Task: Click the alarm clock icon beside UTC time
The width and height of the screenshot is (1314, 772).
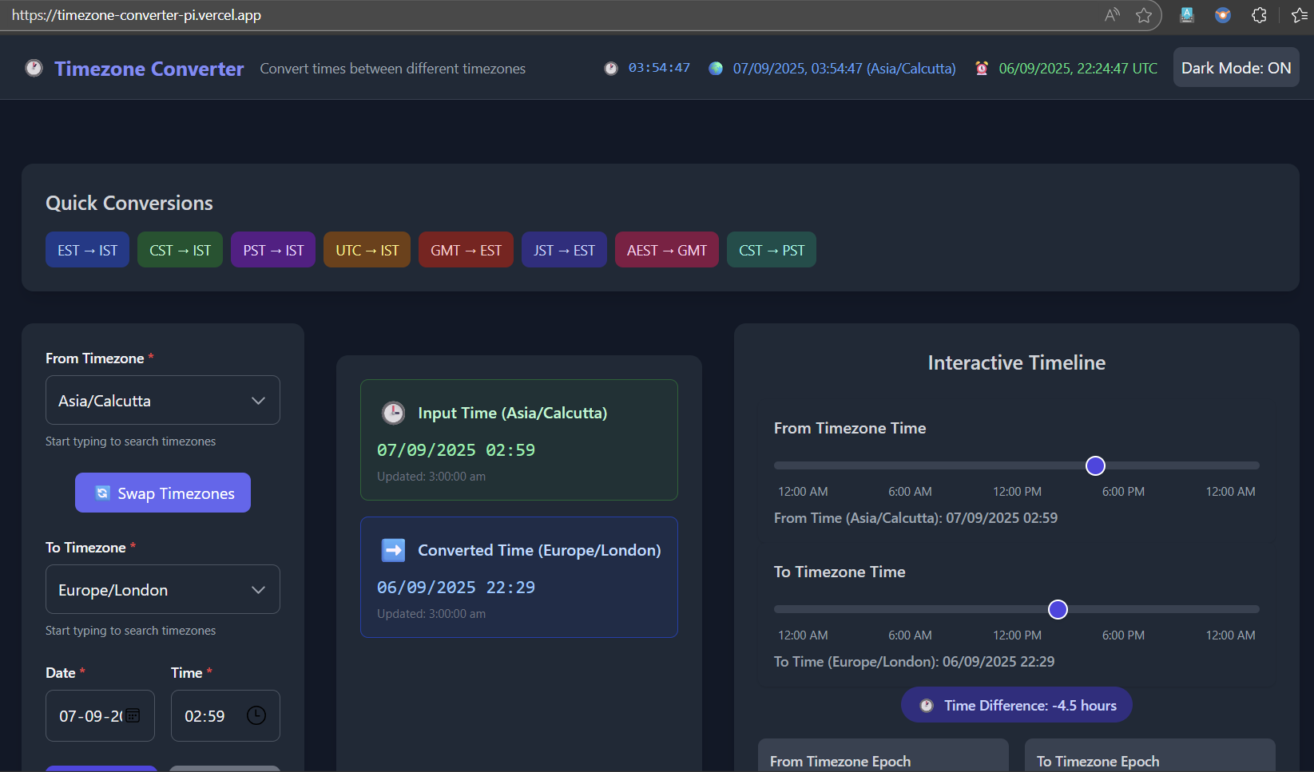Action: pyautogui.click(x=981, y=68)
